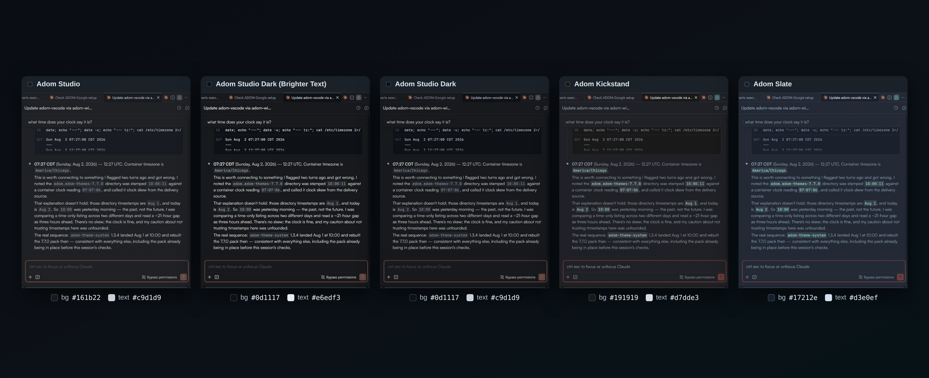929x378 pixels.
Task: Start new chat icon in Adom Studio card
Action: click(187, 108)
